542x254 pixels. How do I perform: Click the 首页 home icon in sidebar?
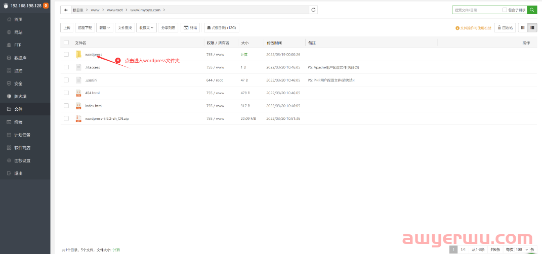9,20
